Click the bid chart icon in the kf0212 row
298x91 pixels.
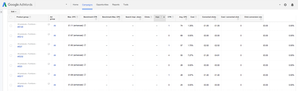click(85, 35)
